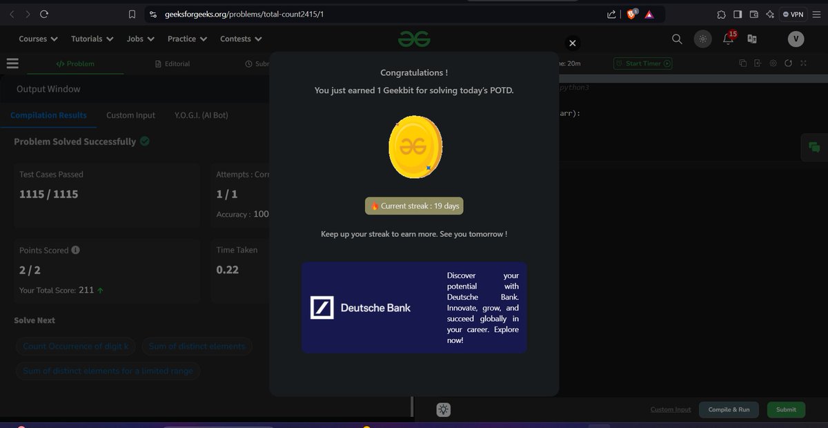Expand the Contests dropdown

tap(241, 39)
